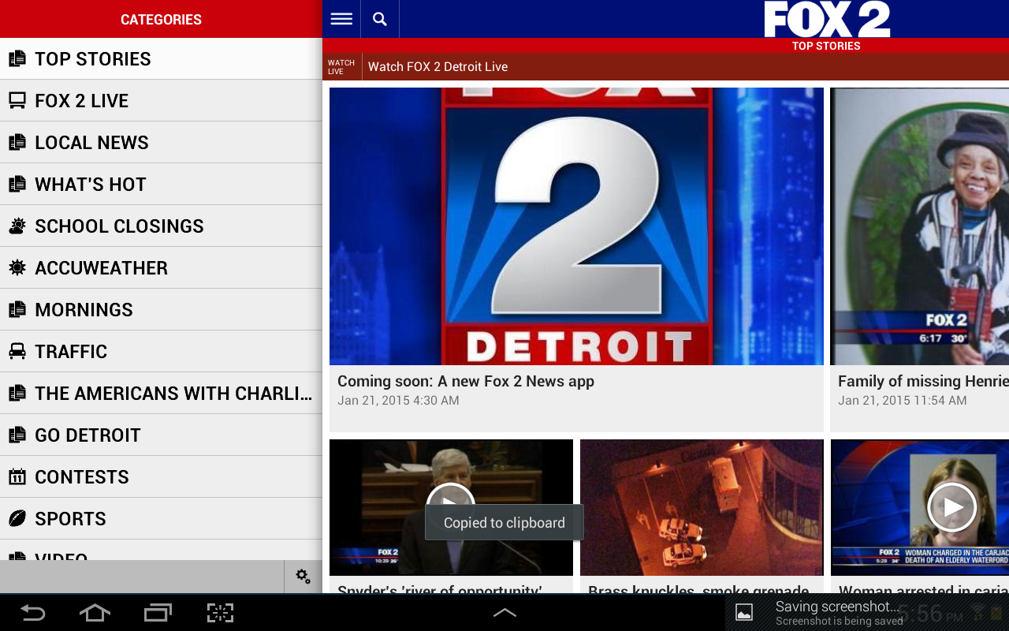Image resolution: width=1009 pixels, height=631 pixels.
Task: Open the Saving screenshot notification
Action: 836,613
